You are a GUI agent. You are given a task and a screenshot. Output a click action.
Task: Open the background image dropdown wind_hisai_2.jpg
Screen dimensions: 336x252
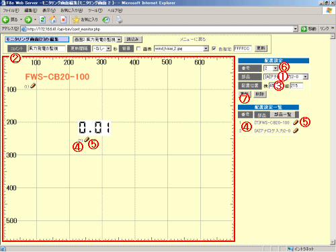[181, 48]
